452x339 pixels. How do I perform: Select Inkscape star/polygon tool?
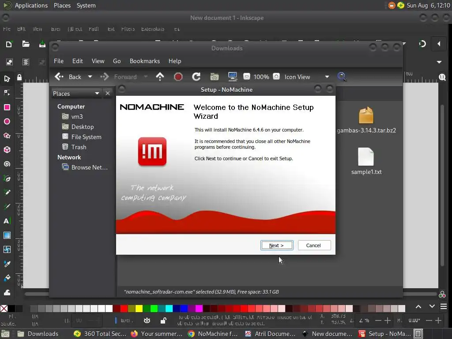[7, 136]
